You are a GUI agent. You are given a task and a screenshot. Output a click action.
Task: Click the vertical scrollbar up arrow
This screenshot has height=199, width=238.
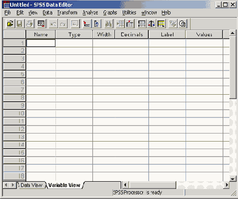pos(233,33)
